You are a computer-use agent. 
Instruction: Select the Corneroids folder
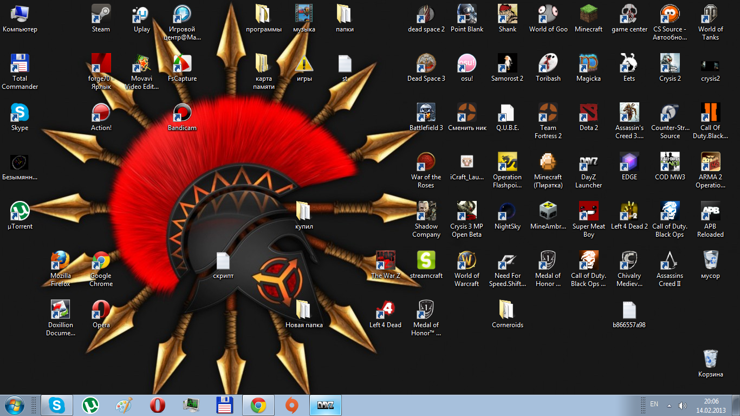click(508, 315)
